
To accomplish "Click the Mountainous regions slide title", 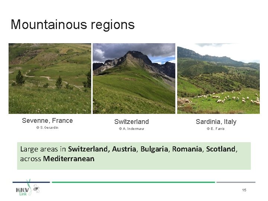I will pos(73,25).
